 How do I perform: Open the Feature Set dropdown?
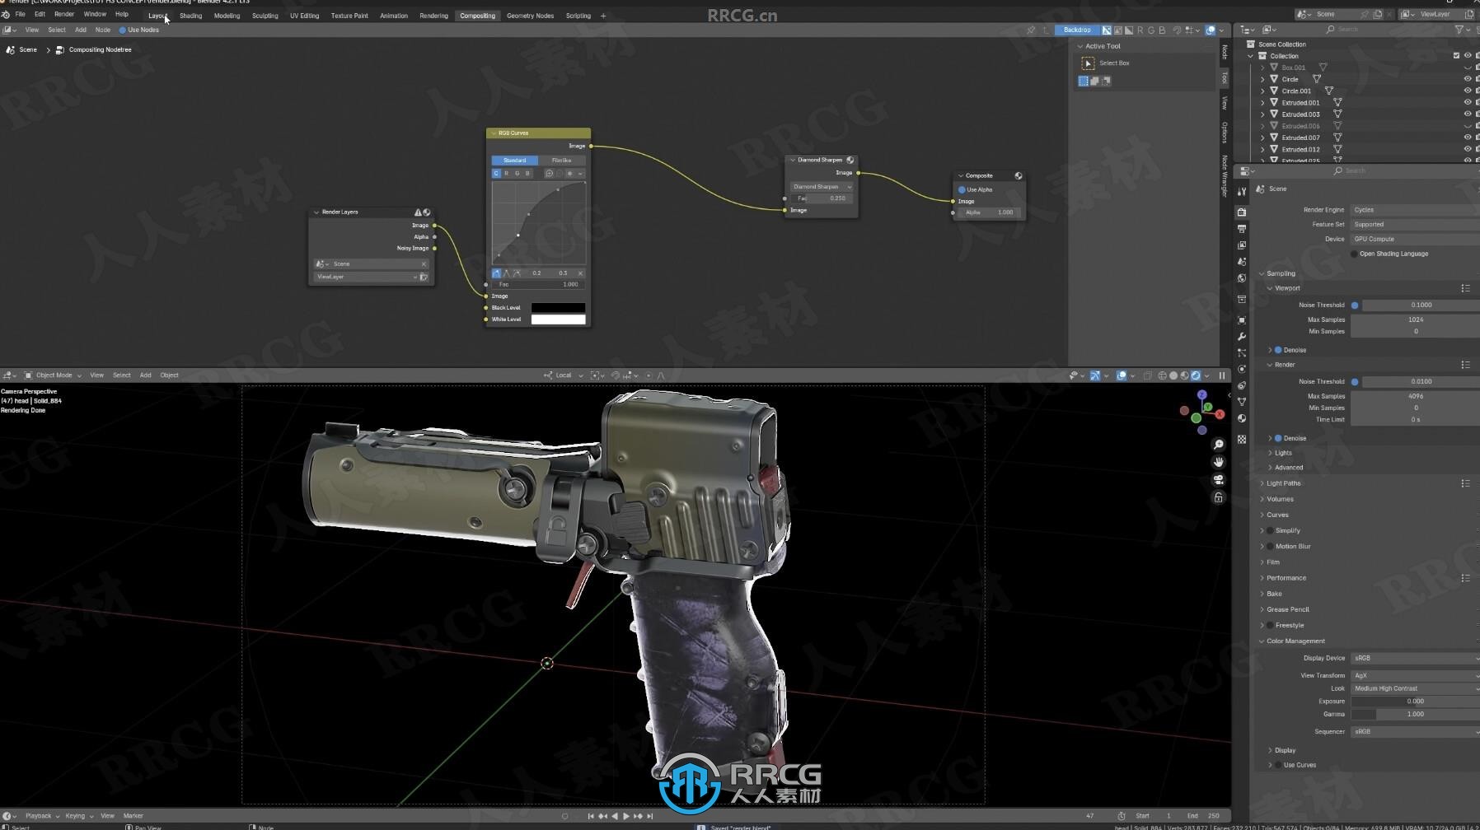[x=1415, y=224]
